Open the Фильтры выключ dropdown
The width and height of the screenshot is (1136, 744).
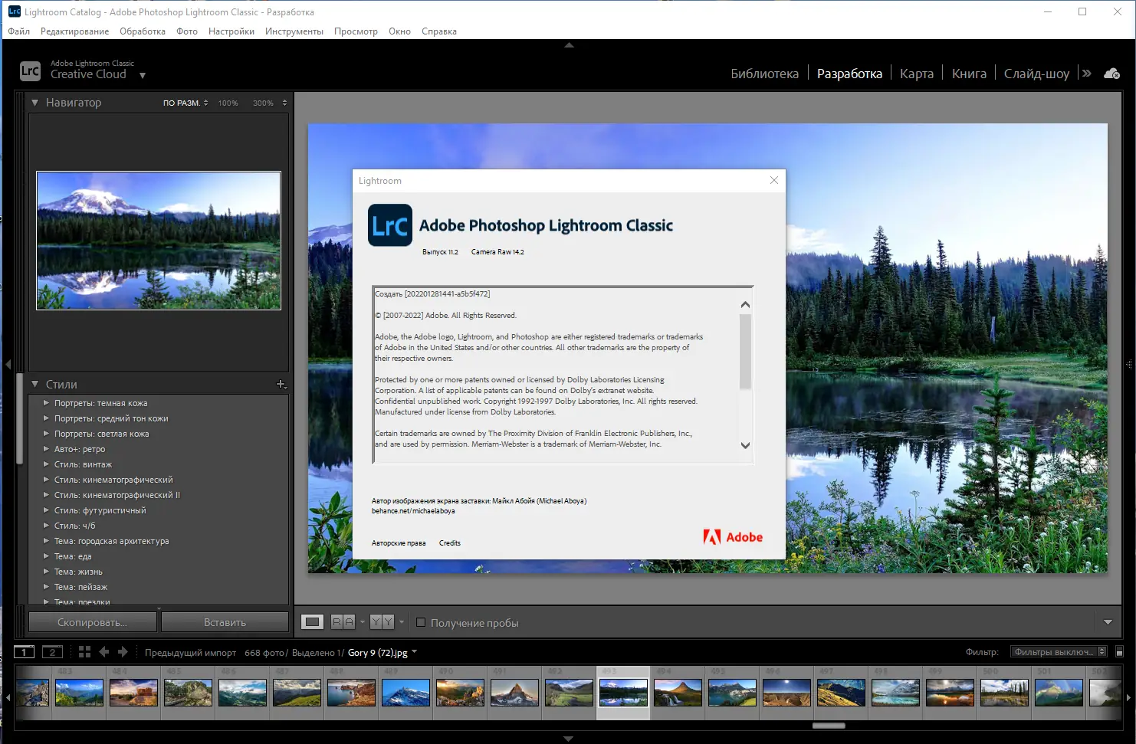tap(1057, 651)
